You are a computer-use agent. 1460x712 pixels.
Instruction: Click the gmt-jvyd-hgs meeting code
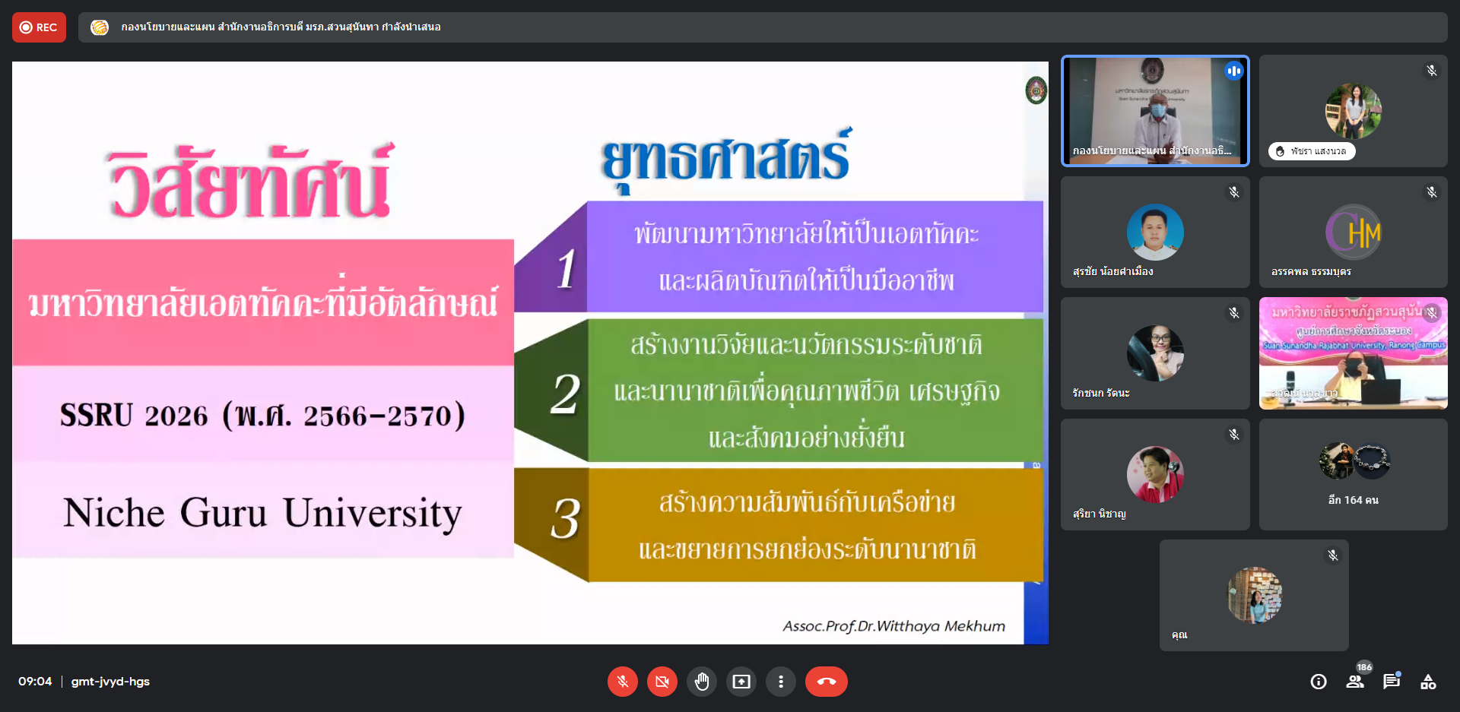[110, 682]
